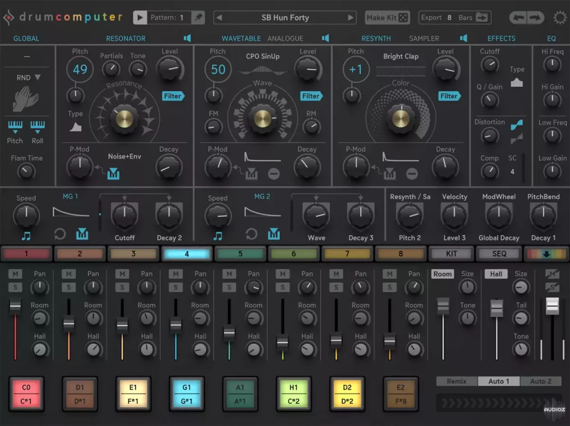Select the Auto 2 button
Image resolution: width=570 pixels, height=426 pixels.
pos(541,381)
